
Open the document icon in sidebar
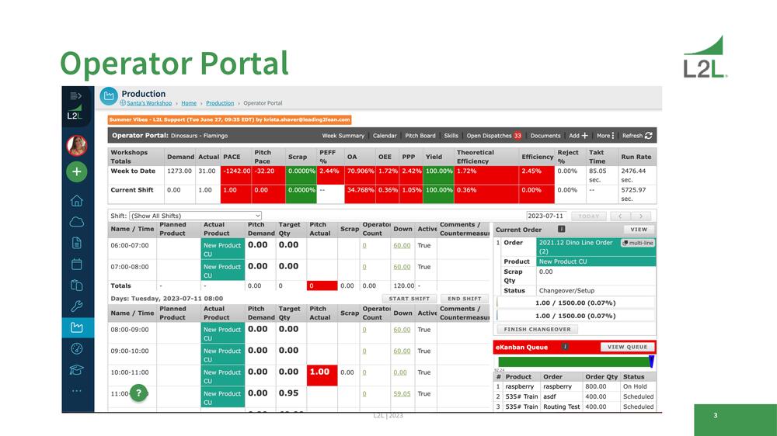[x=76, y=243]
